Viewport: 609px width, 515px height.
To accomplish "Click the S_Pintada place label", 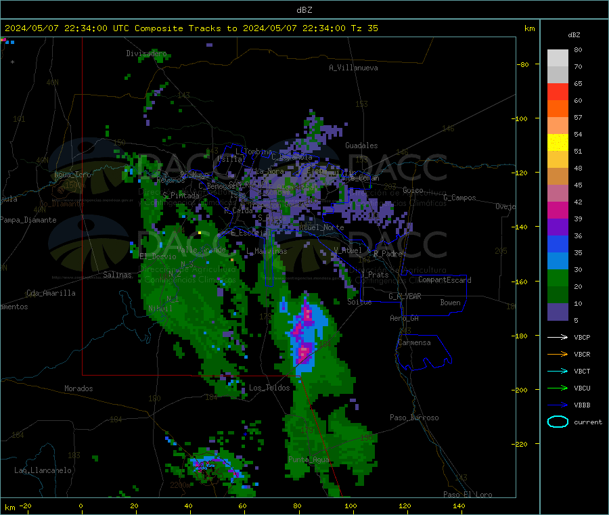I will (181, 196).
